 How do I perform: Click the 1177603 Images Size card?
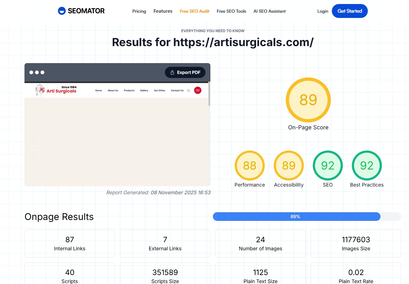(x=356, y=243)
